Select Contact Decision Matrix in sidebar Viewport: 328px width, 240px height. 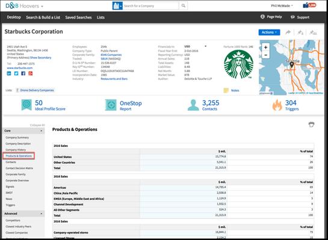tap(19, 168)
